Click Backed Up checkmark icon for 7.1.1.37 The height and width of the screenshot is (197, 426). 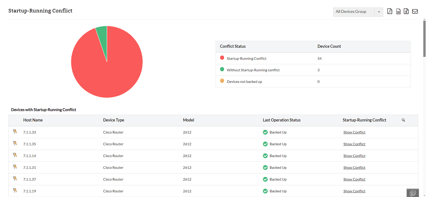pyautogui.click(x=265, y=179)
